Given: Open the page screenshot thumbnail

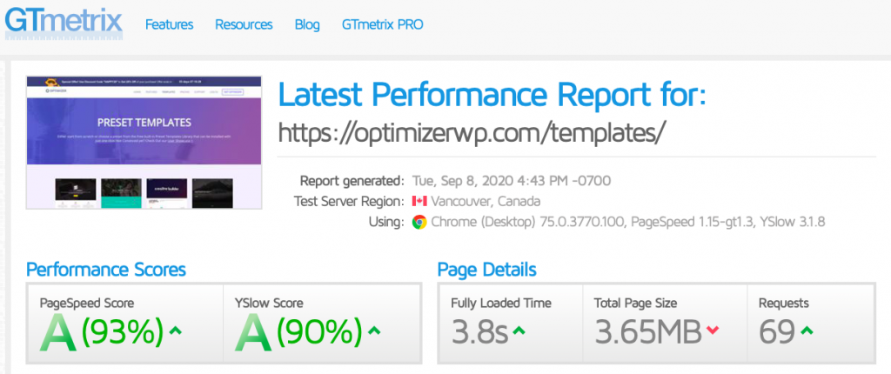Looking at the screenshot, I should (144, 143).
